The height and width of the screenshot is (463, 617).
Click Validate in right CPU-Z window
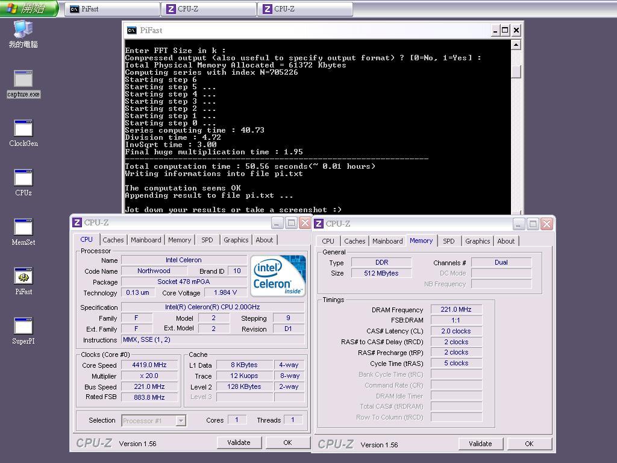pyautogui.click(x=480, y=444)
